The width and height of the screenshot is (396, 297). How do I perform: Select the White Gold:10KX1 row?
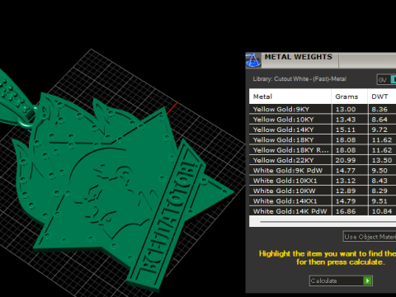(323, 181)
